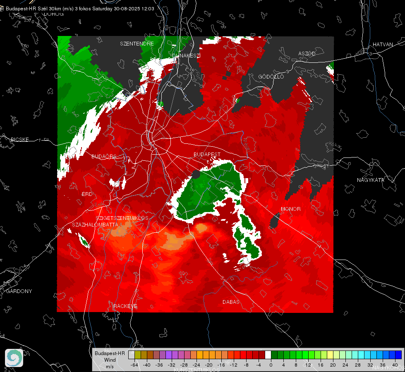Click the MONOR city label
Screen dimensions: 405x372
(291, 209)
